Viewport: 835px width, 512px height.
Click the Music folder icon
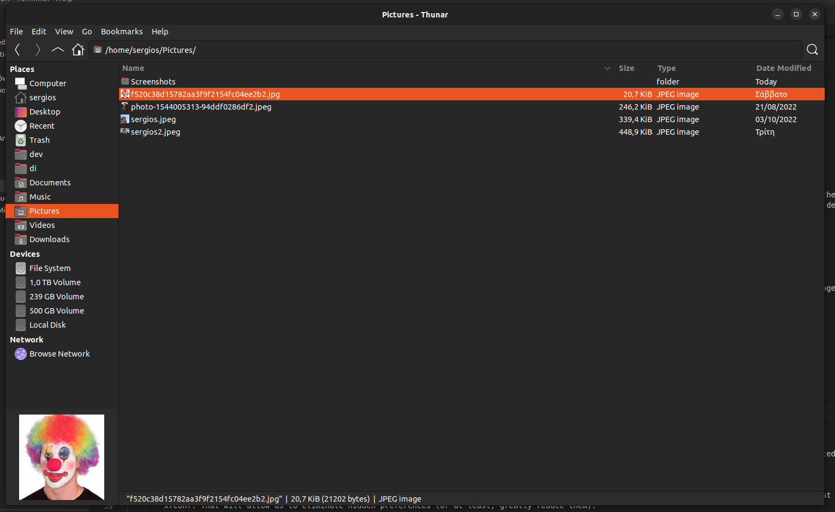pos(21,197)
